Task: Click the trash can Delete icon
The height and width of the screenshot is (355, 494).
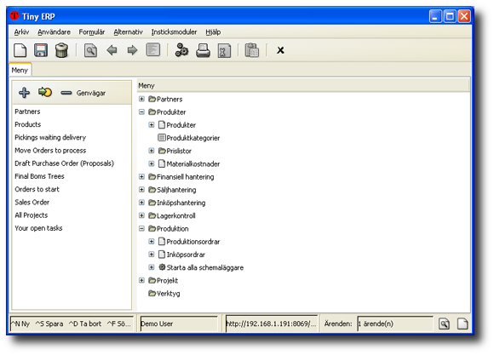Action: coord(61,50)
